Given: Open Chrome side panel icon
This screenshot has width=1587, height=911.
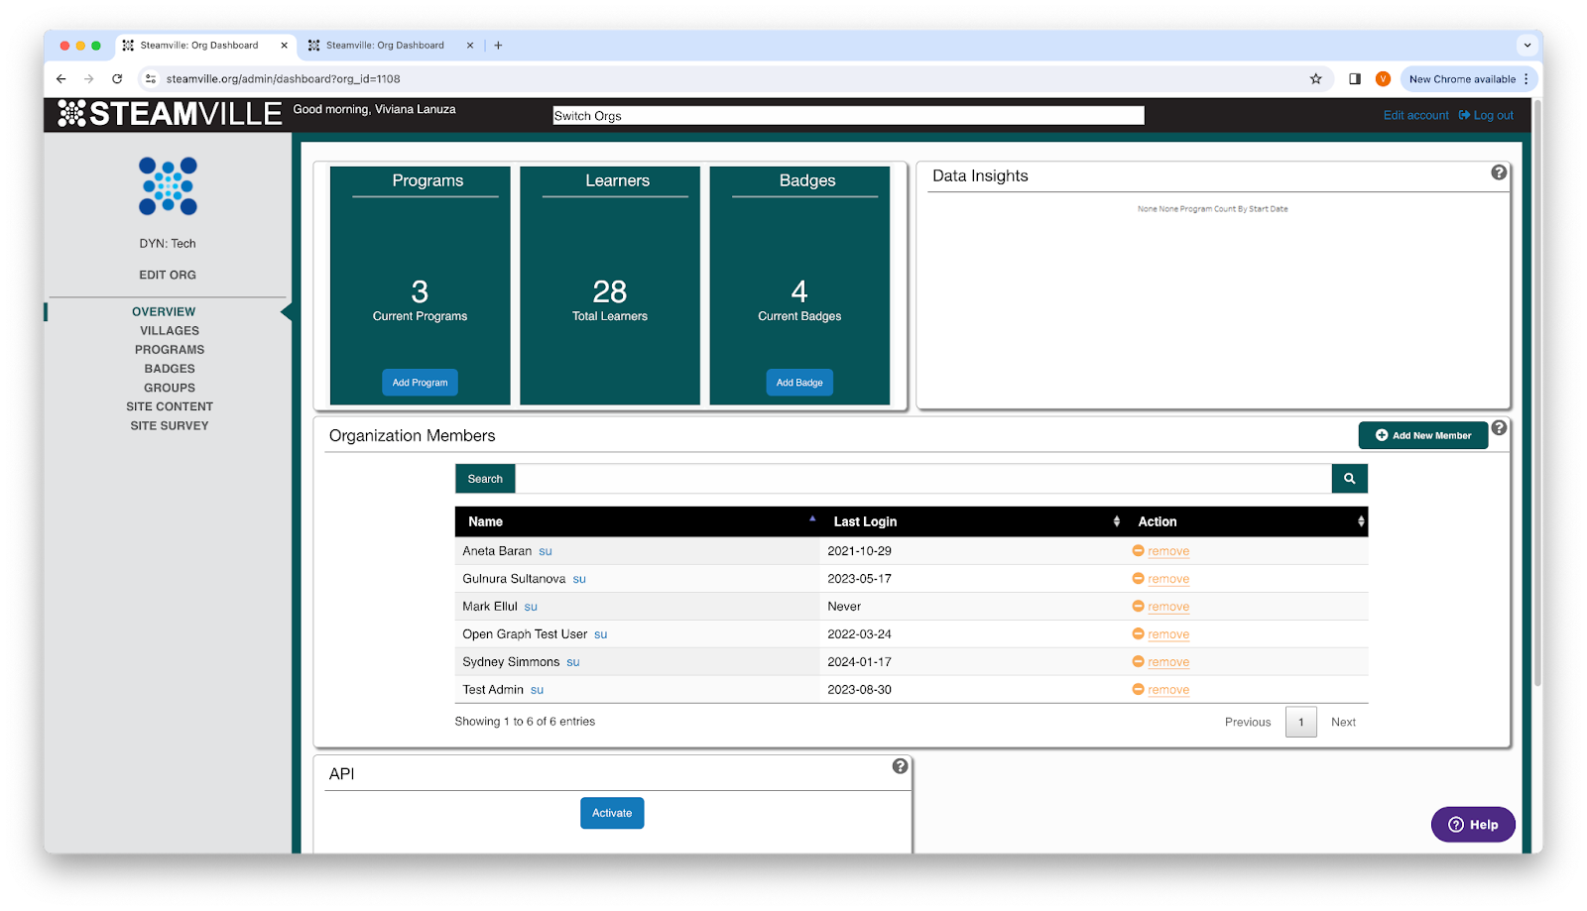Looking at the screenshot, I should pos(1354,79).
